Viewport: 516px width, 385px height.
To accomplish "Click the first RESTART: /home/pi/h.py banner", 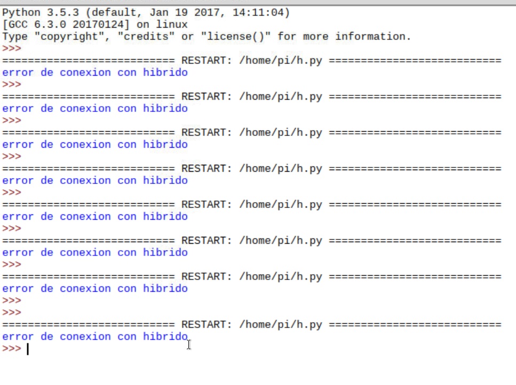I will (252, 61).
